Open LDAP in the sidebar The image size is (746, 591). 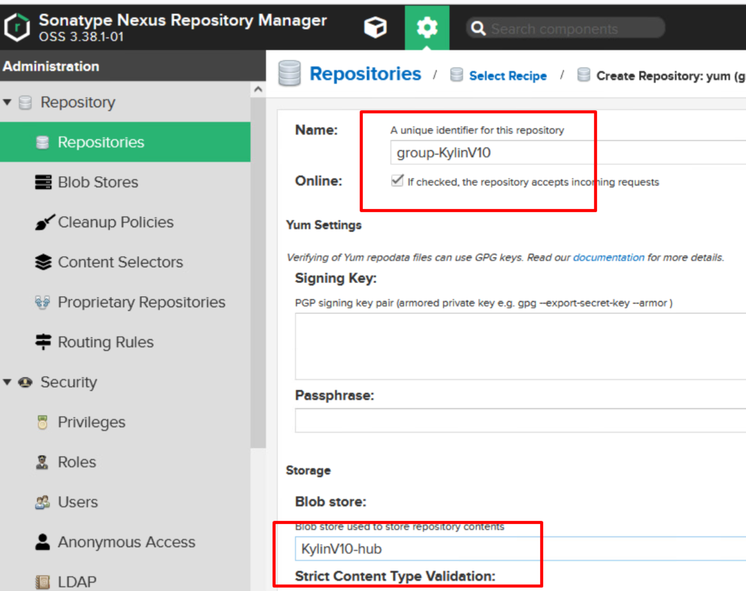coord(77,582)
